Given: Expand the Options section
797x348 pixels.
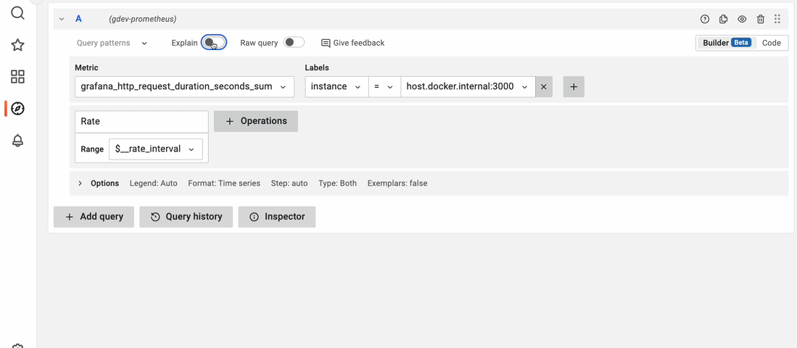Looking at the screenshot, I should pyautogui.click(x=80, y=183).
